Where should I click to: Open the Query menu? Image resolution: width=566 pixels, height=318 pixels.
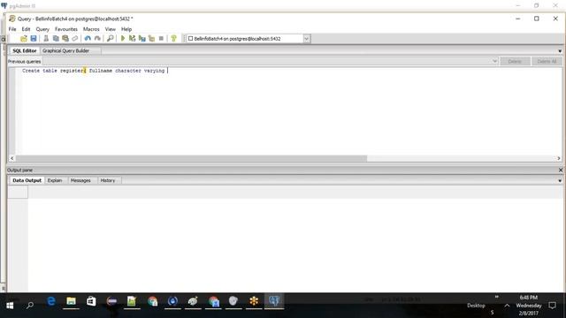(42, 29)
